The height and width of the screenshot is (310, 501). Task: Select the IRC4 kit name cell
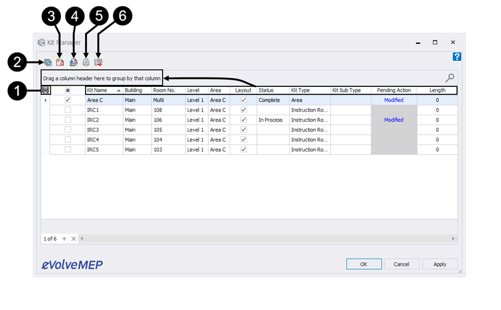(x=104, y=140)
